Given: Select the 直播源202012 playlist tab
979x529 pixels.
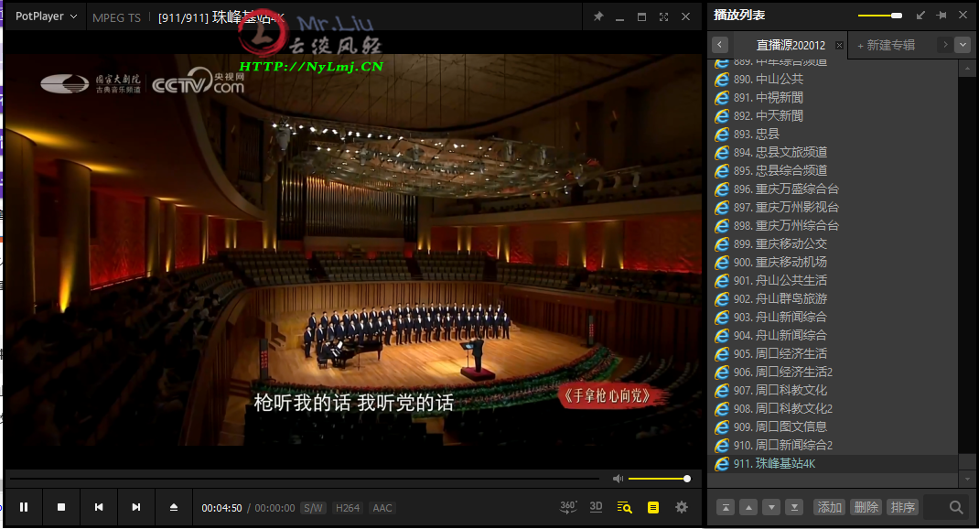Looking at the screenshot, I should (x=791, y=45).
